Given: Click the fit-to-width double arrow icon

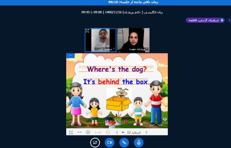Looking at the screenshot, I should tap(79, 132).
